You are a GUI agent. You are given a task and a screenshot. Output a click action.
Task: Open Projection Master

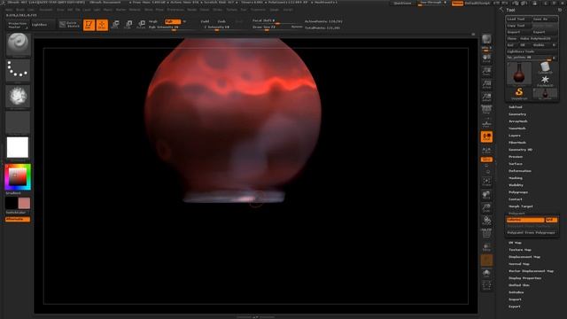tap(18, 25)
